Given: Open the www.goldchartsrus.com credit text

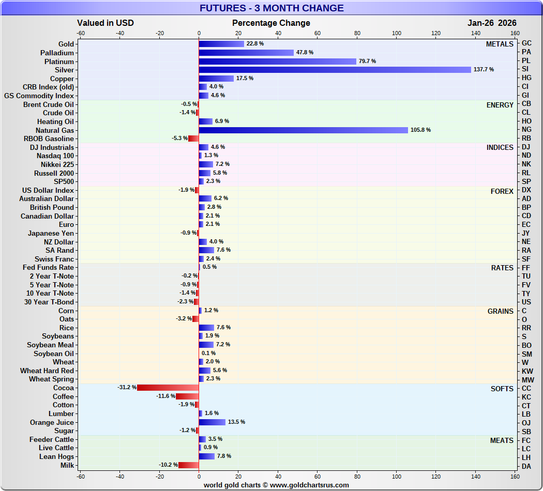Looking at the screenshot, I should coord(309,485).
